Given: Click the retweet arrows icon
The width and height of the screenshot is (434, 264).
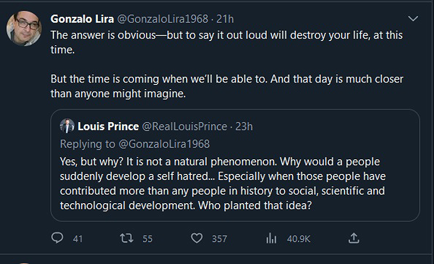Looking at the screenshot, I should click(x=127, y=239).
